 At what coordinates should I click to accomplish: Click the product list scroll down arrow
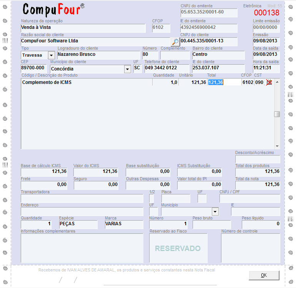click(277, 146)
